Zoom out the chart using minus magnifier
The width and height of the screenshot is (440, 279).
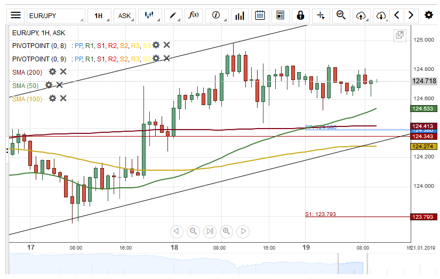coord(193,231)
